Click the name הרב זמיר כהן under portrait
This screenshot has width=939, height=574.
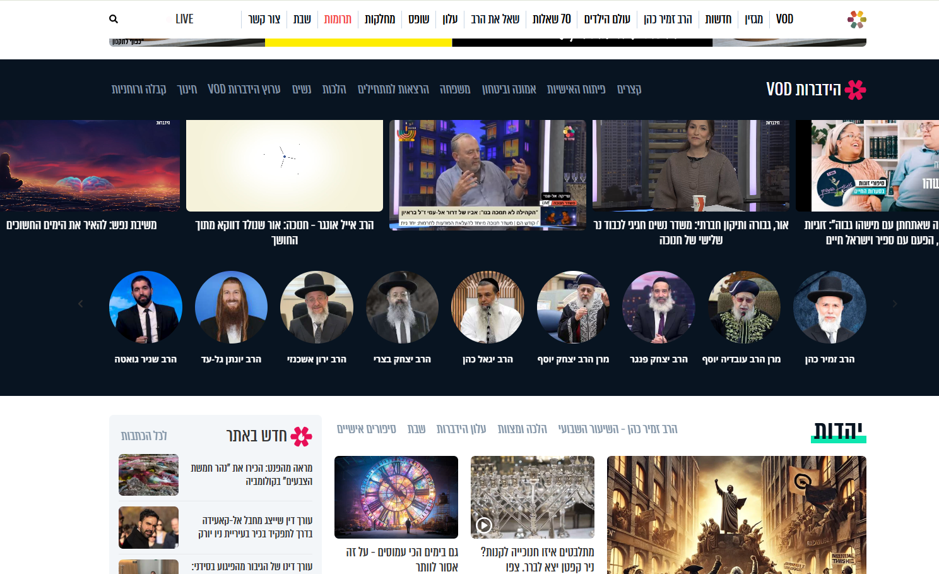pos(830,359)
